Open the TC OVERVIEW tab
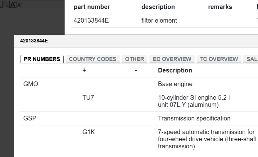The width and height of the screenshot is (258, 157). point(219,59)
